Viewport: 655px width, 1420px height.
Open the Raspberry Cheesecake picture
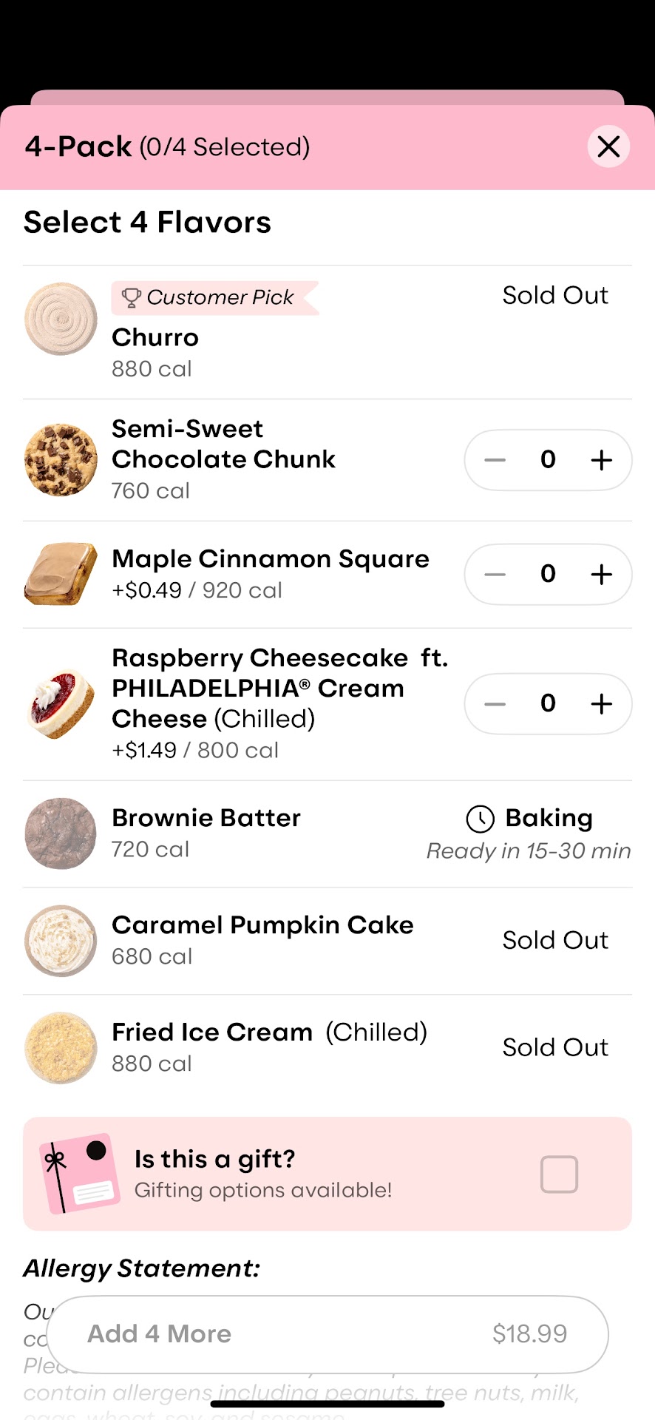(x=61, y=704)
